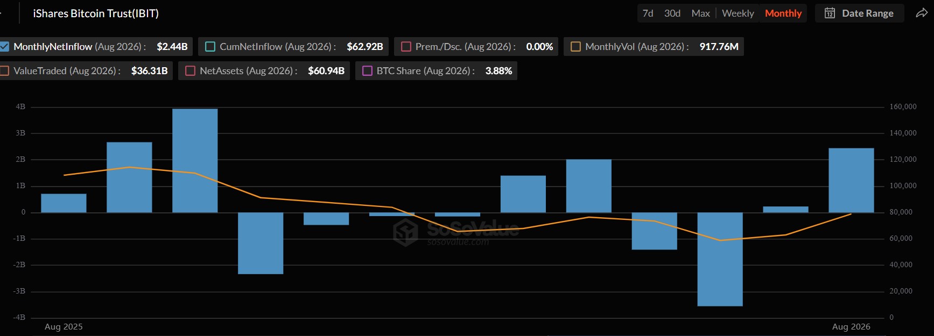Click the $60.94B NetAssets value
The height and width of the screenshot is (336, 934).
[x=326, y=70]
